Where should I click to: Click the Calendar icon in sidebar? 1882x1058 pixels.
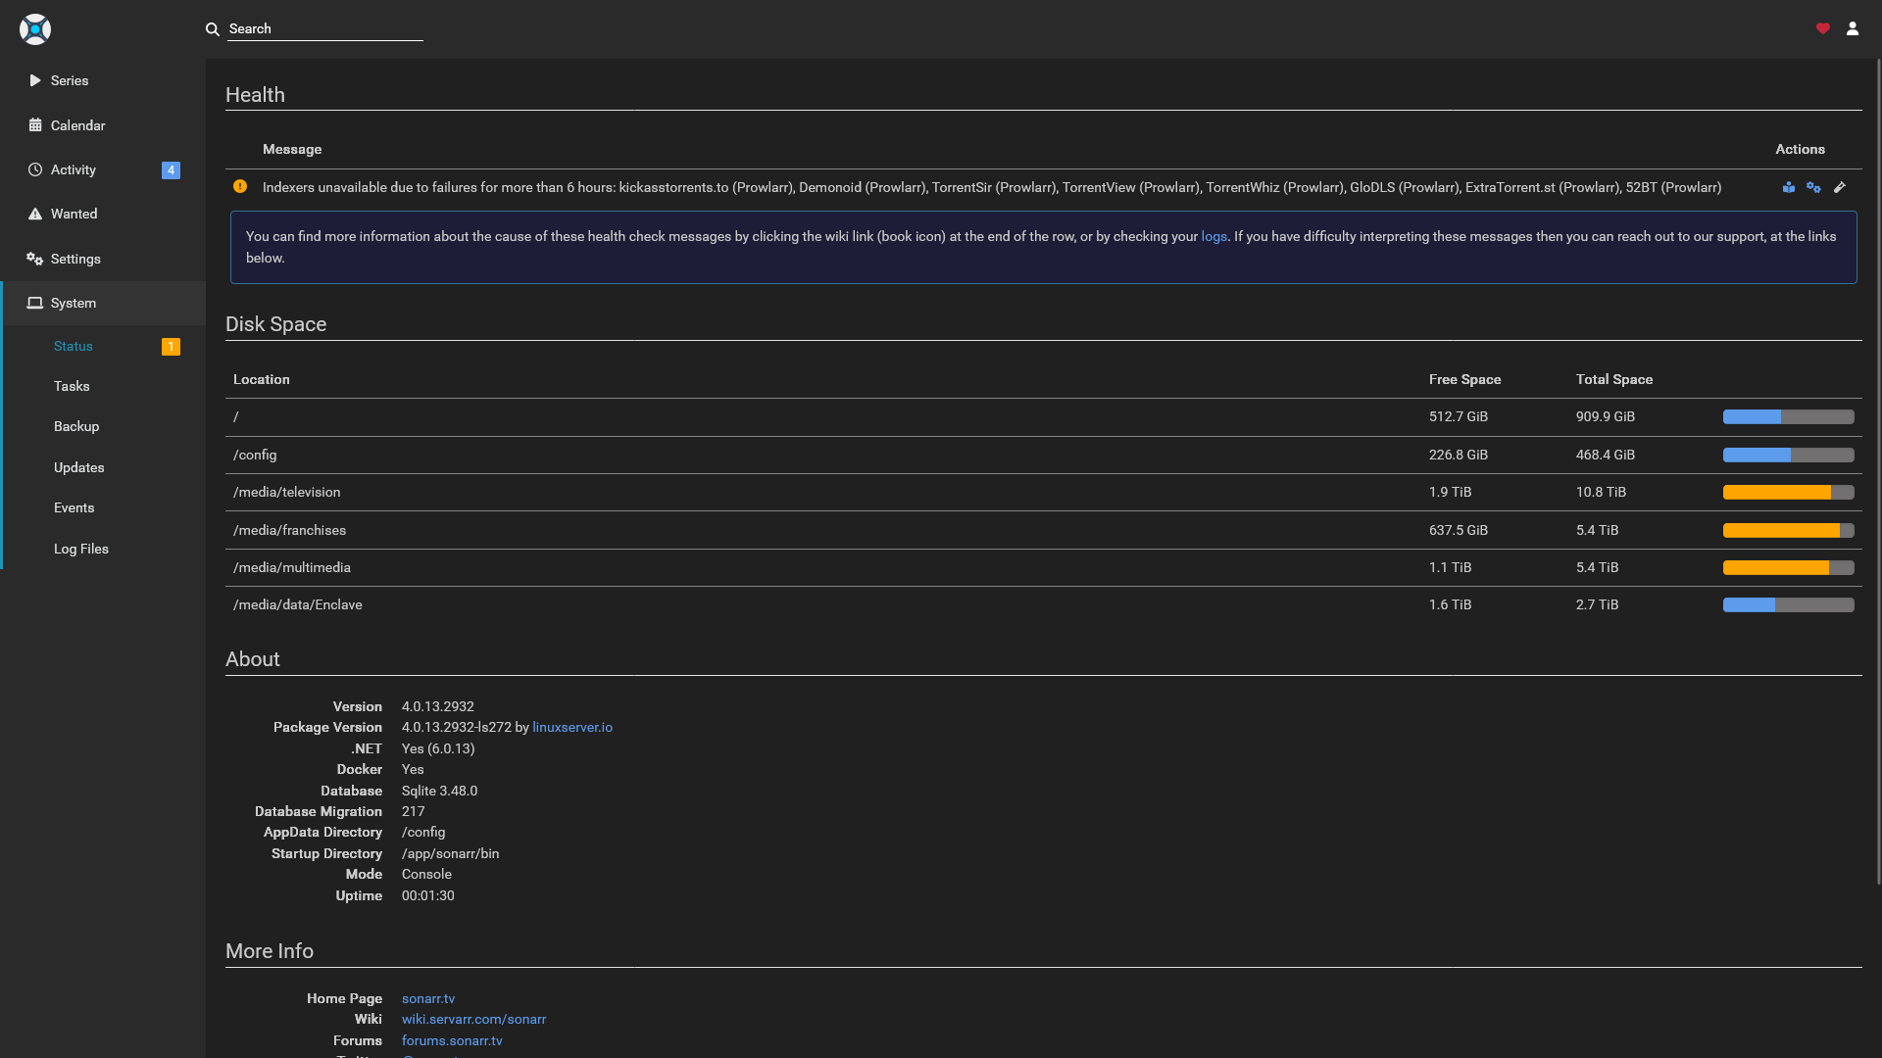point(35,125)
